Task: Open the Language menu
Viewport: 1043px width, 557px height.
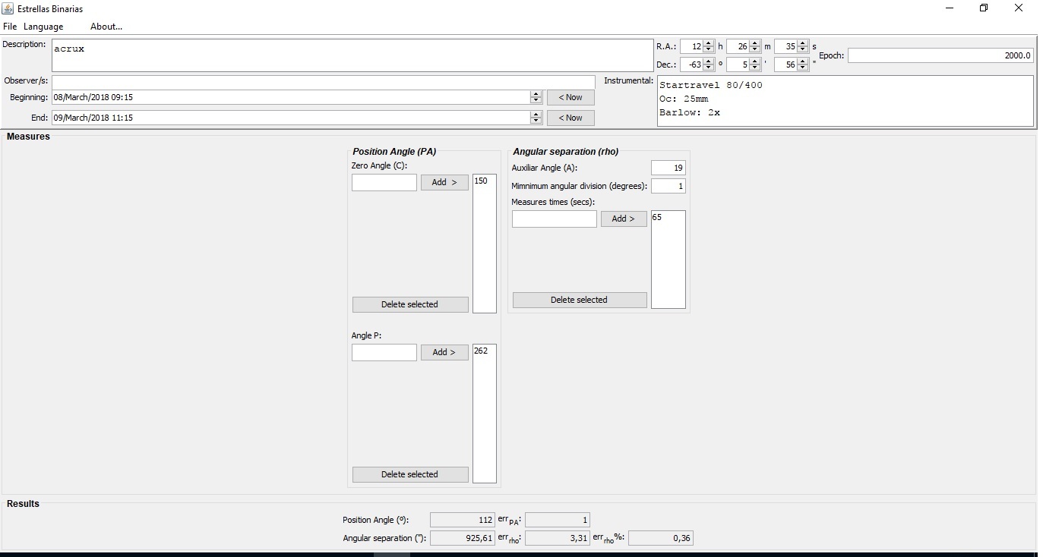Action: 43,27
